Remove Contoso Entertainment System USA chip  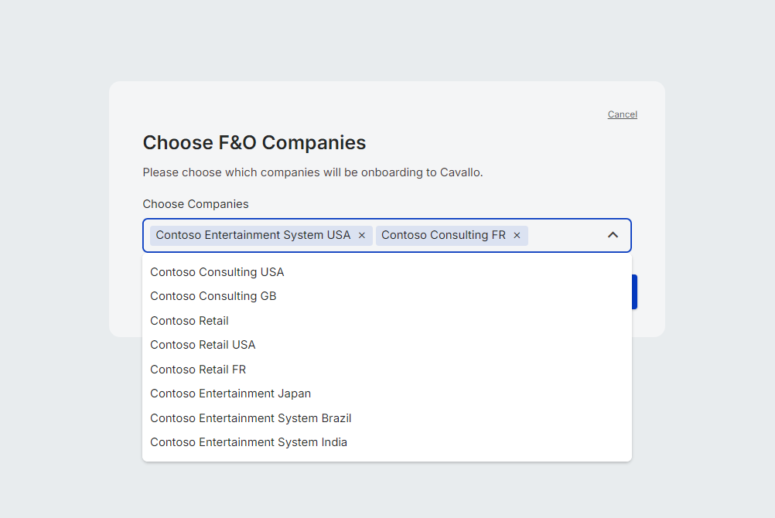[362, 236]
